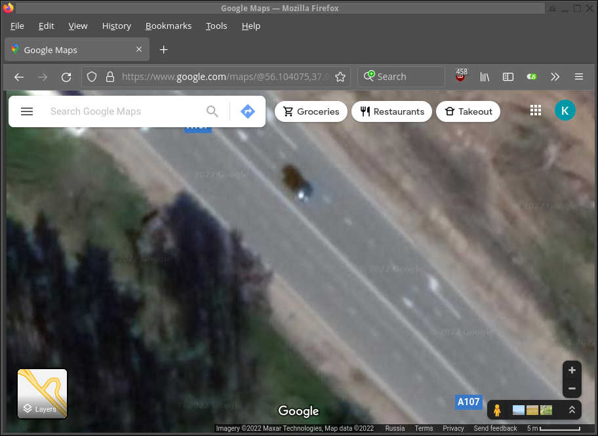Open the Bookmarks menu
598x436 pixels.
click(168, 26)
